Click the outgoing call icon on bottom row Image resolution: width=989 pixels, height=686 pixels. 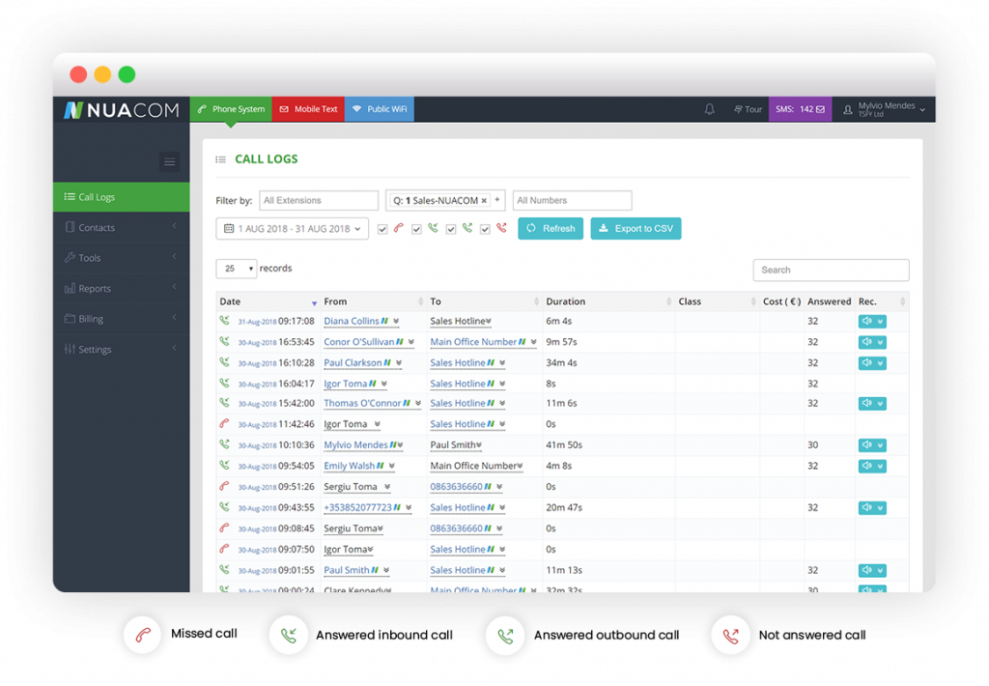click(x=505, y=635)
